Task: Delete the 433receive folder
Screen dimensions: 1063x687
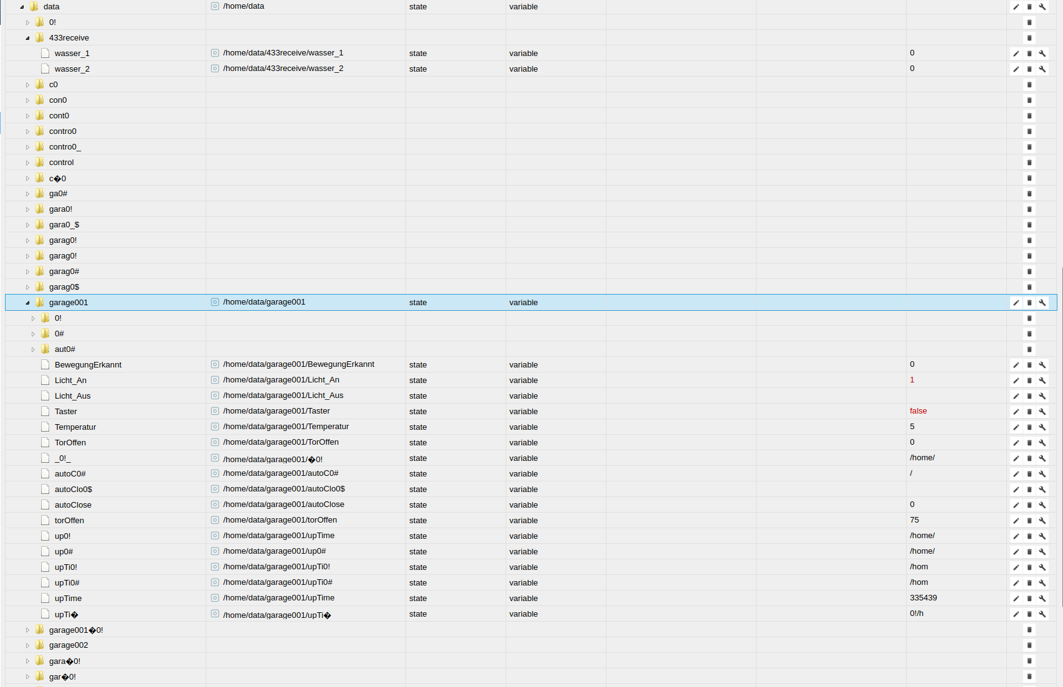Action: [x=1029, y=38]
